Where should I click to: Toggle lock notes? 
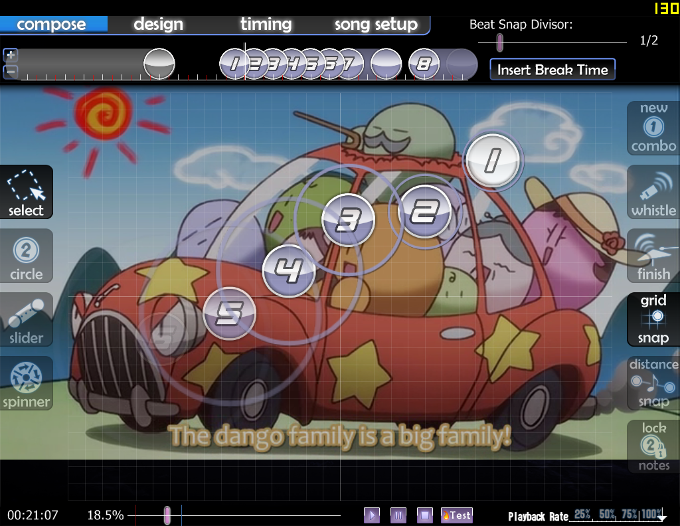[653, 447]
